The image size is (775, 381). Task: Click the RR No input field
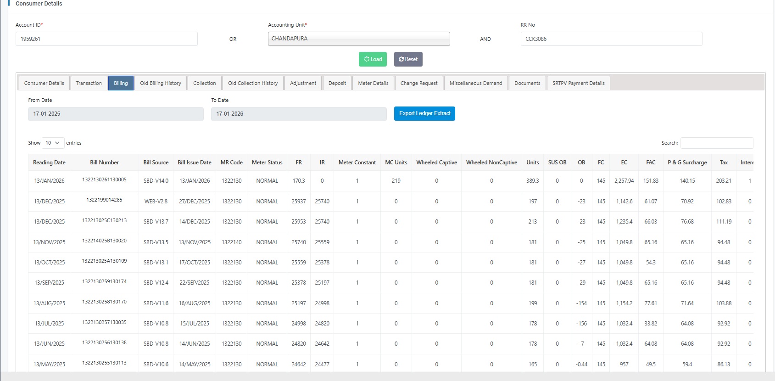tap(611, 39)
